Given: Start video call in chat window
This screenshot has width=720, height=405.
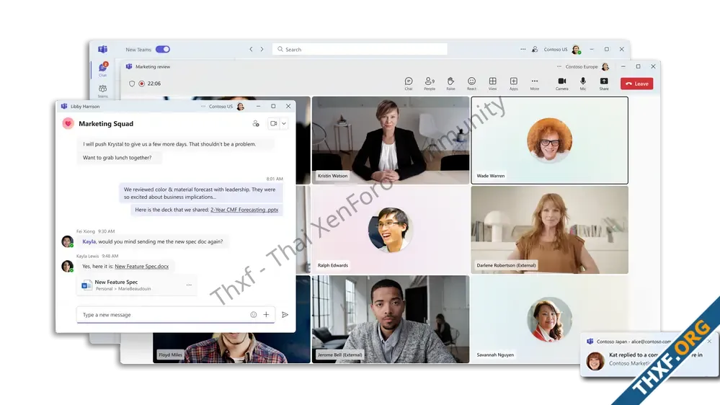Looking at the screenshot, I should [273, 123].
